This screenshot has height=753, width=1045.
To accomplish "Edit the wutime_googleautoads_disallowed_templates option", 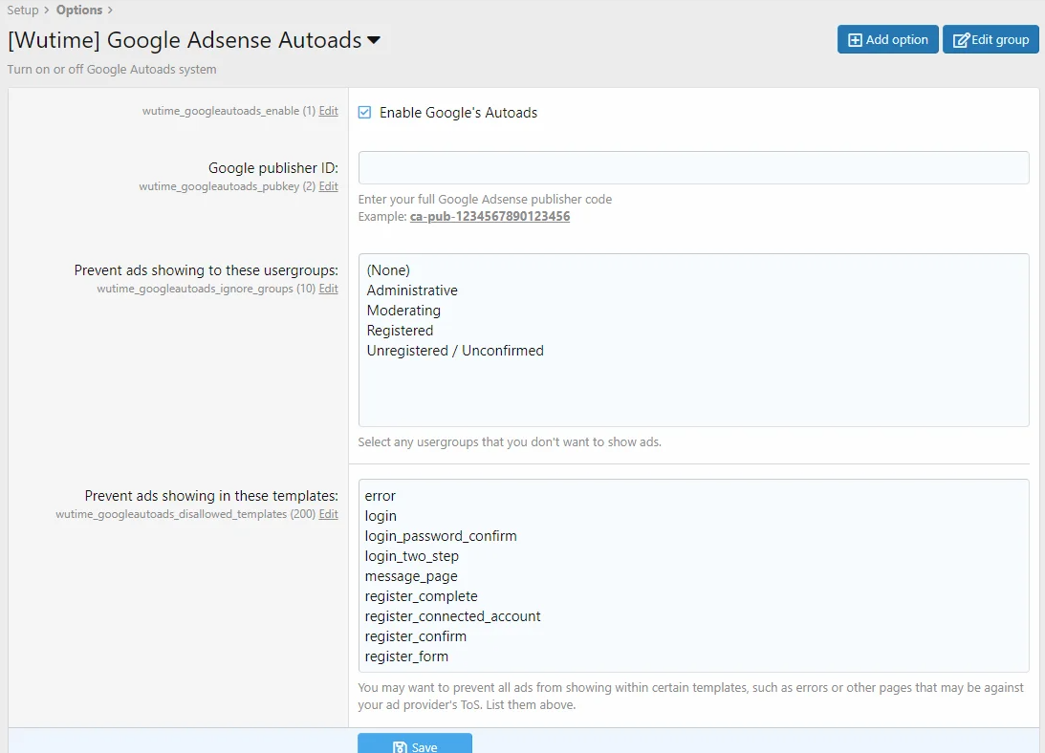I will click(x=328, y=514).
